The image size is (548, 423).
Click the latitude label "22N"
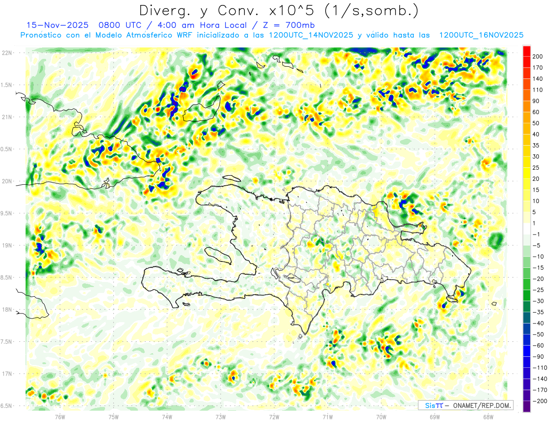[7, 53]
